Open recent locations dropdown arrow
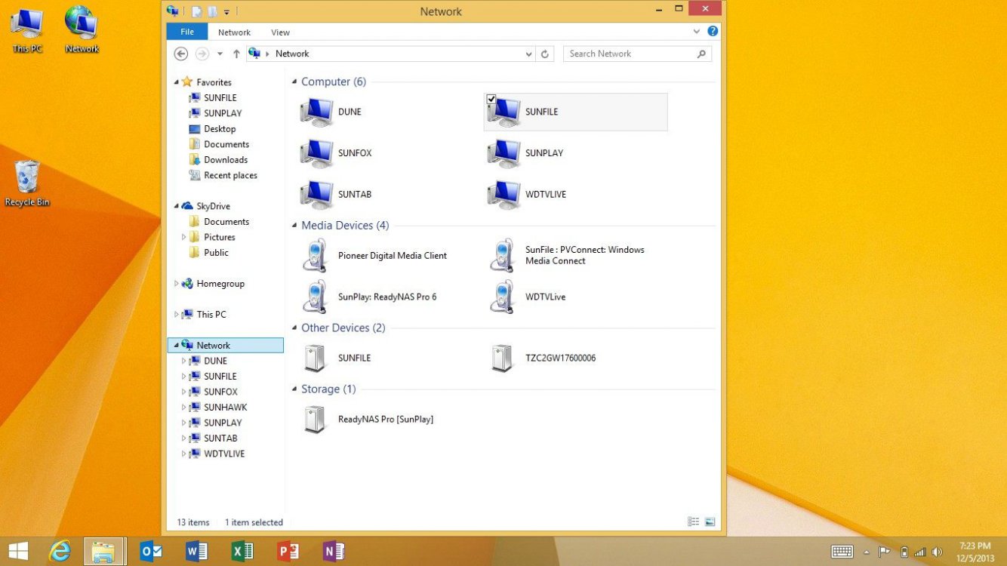1007x566 pixels. click(220, 54)
